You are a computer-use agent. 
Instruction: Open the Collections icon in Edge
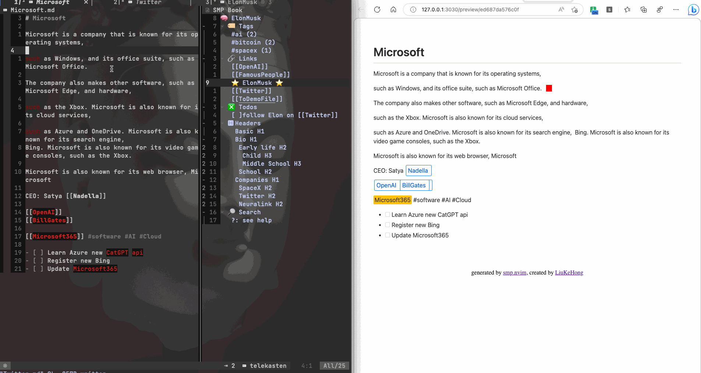(x=644, y=10)
